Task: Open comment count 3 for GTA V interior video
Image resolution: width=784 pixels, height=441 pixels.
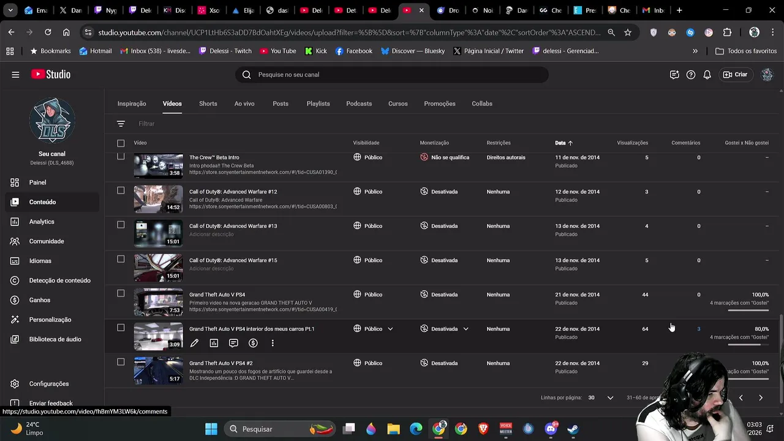Action: point(698,329)
